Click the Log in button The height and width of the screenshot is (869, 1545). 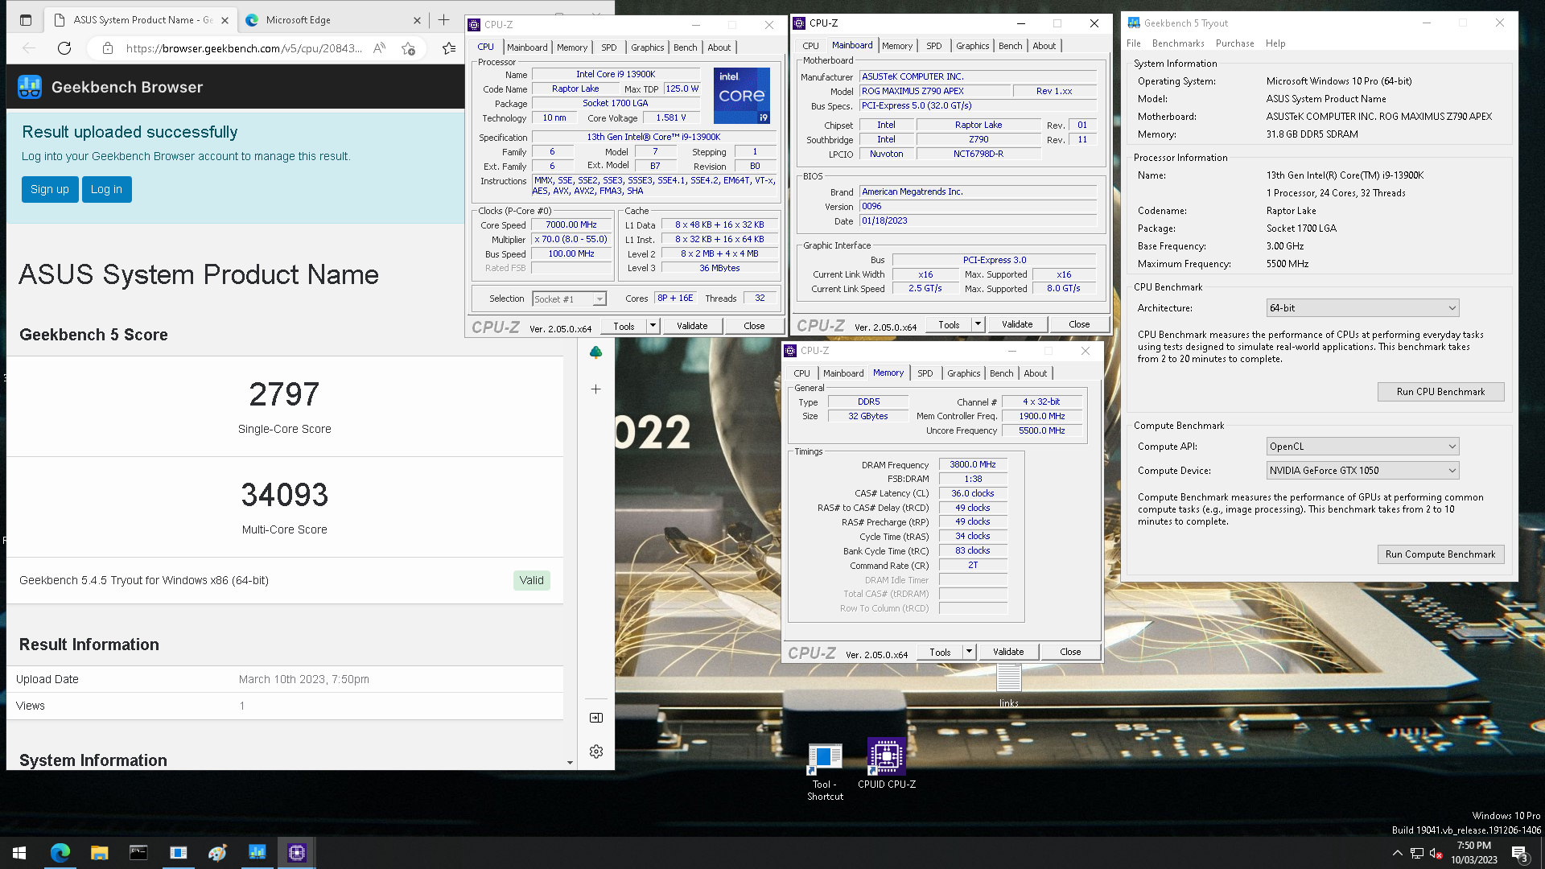(x=106, y=189)
